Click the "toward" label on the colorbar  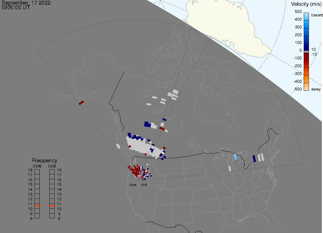(317, 15)
